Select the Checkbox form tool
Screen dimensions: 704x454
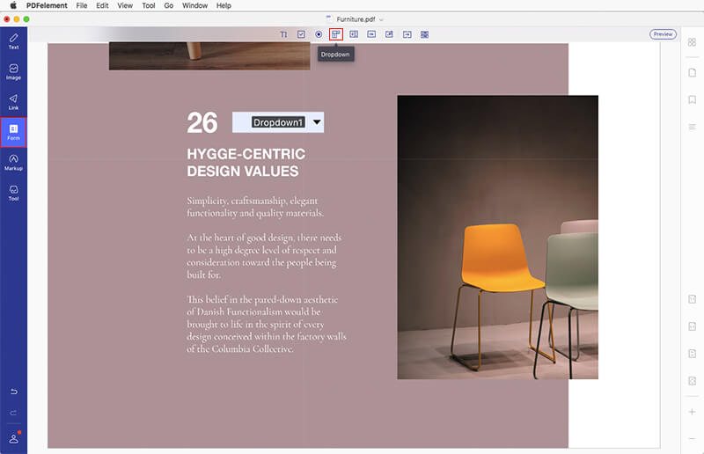pos(301,34)
